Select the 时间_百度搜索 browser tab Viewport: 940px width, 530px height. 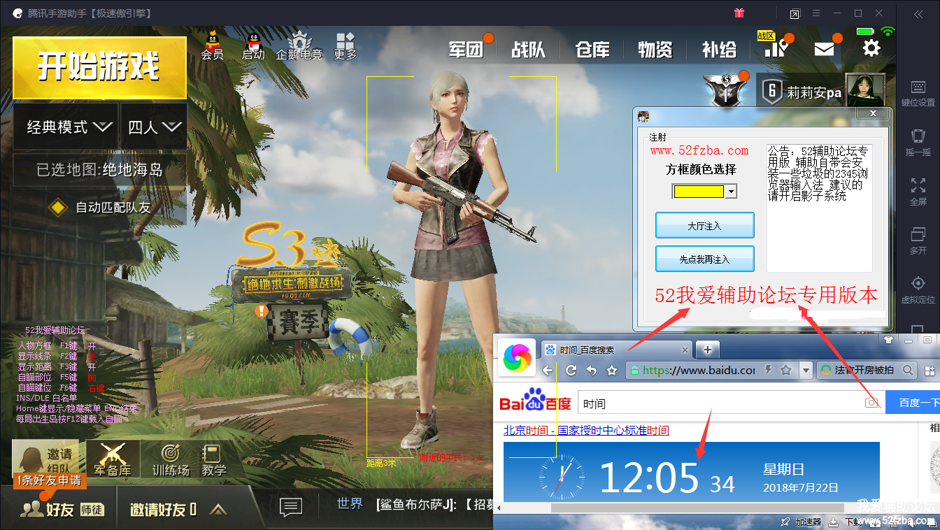click(616, 350)
